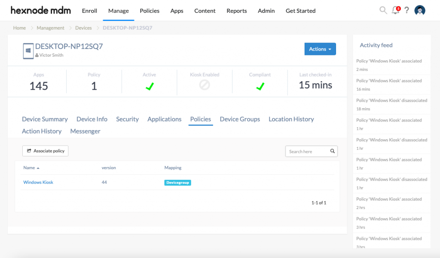Screen dimensions: 440x258
Task: Switch to the Applications tab
Action: [164, 119]
